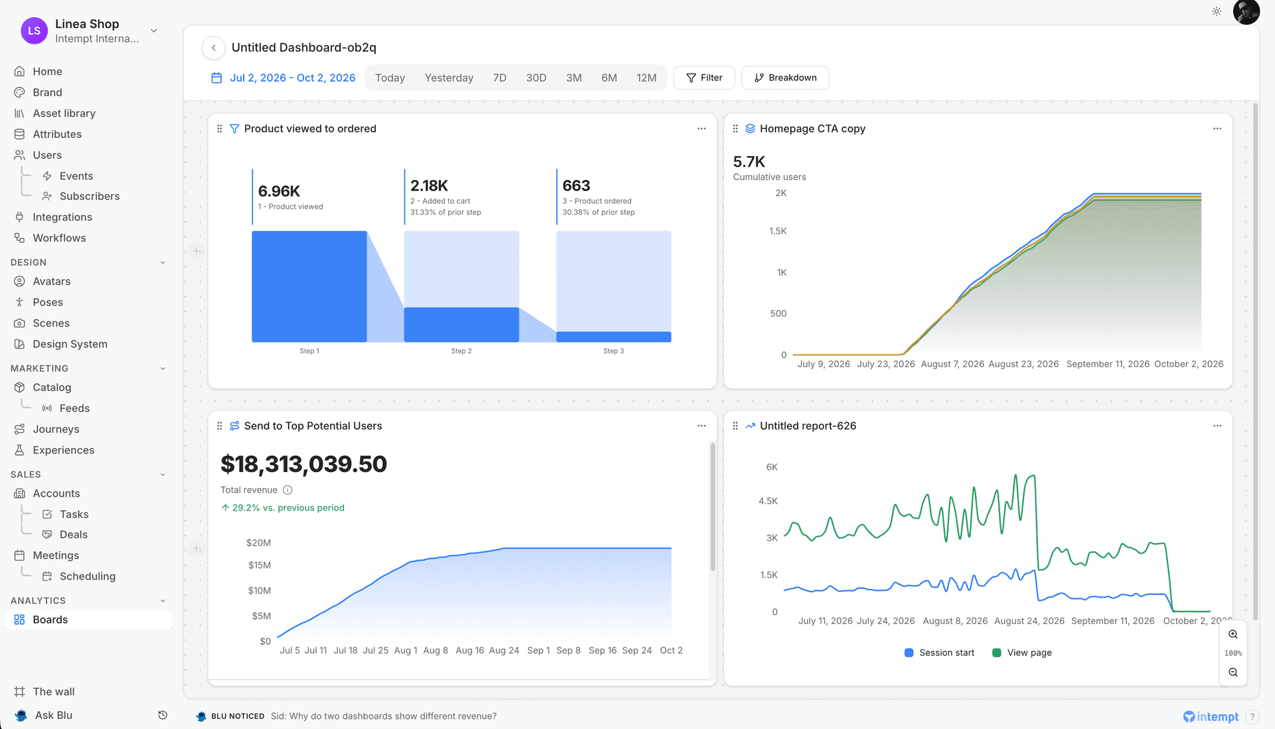This screenshot has height=729, width=1275.
Task: Click the layers icon of Homepage CTA copy
Action: click(x=750, y=129)
